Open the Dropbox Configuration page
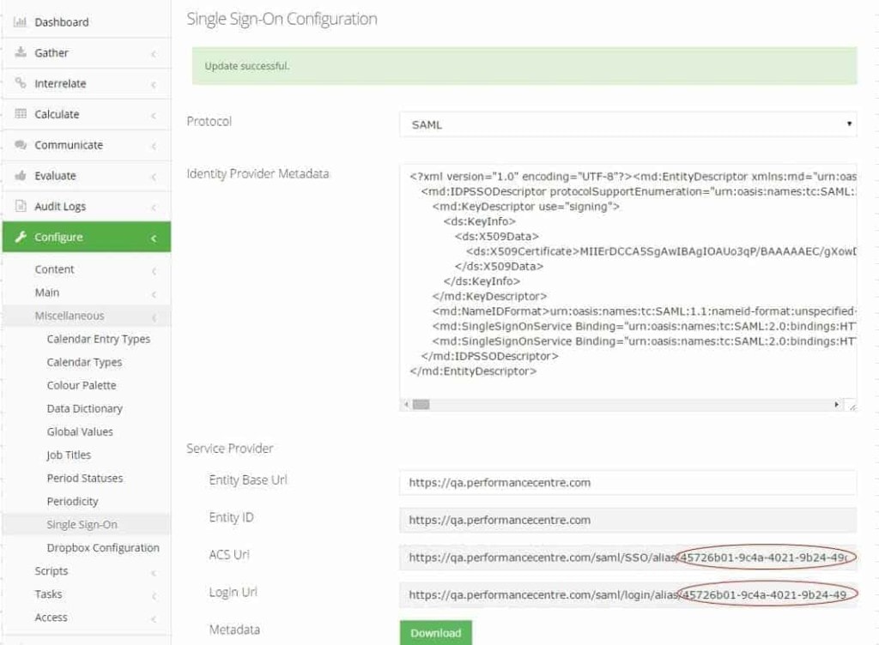This screenshot has width=879, height=645. [x=103, y=547]
